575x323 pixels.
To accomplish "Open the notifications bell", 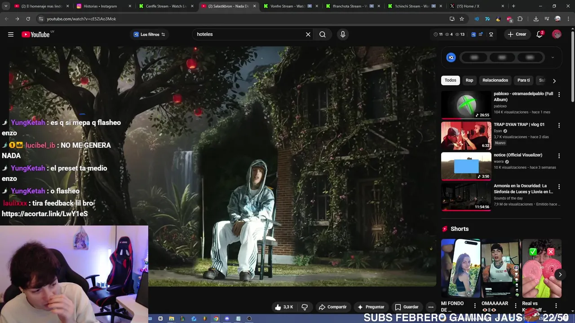I will (540, 35).
